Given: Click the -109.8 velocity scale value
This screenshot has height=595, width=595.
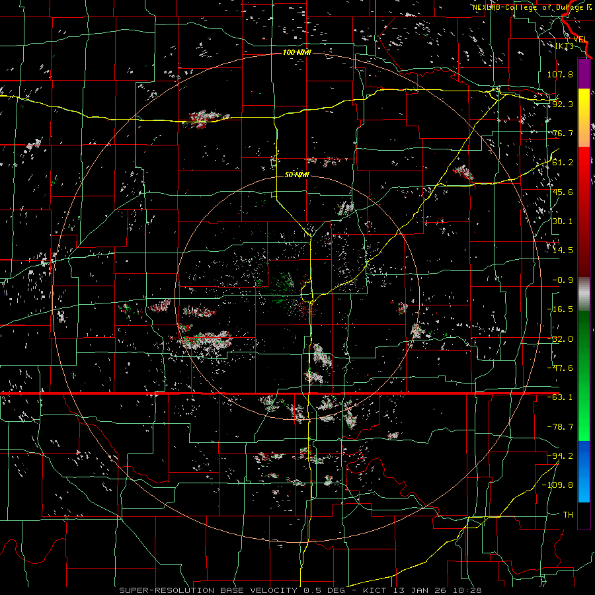Looking at the screenshot, I should [558, 485].
